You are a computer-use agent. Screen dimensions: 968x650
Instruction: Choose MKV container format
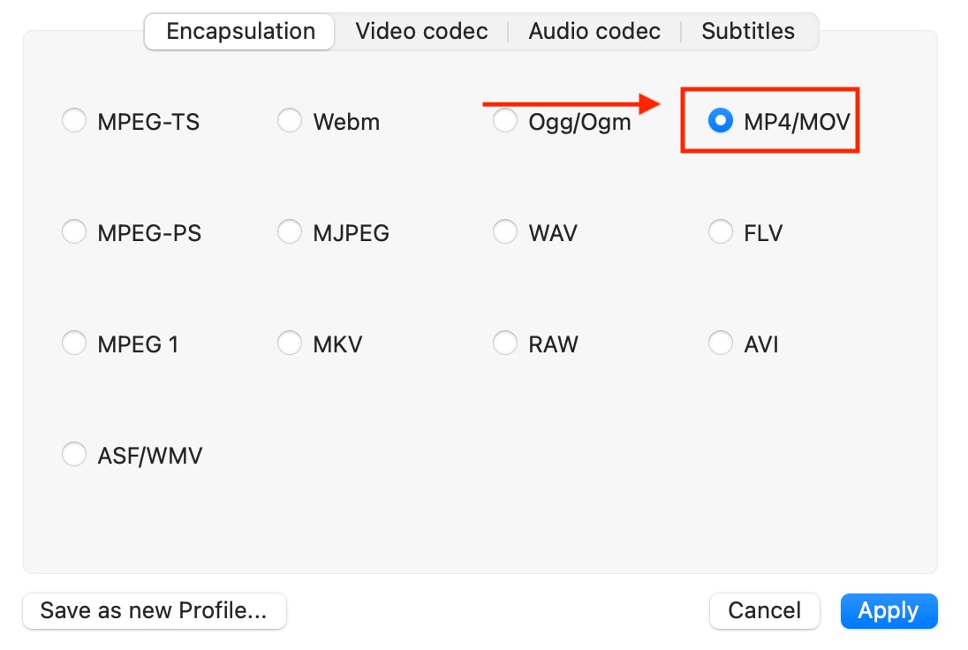click(x=290, y=344)
